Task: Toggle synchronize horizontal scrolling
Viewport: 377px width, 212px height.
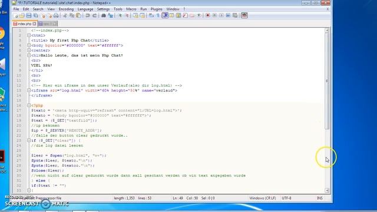Action: tap(143, 16)
